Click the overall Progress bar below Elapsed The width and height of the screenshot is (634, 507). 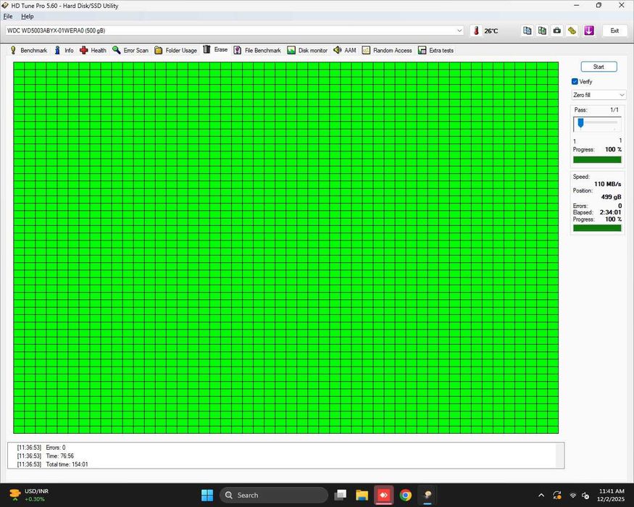click(x=597, y=228)
